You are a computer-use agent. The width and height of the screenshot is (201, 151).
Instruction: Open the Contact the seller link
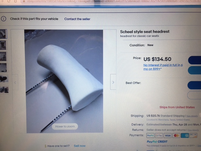point(77,19)
